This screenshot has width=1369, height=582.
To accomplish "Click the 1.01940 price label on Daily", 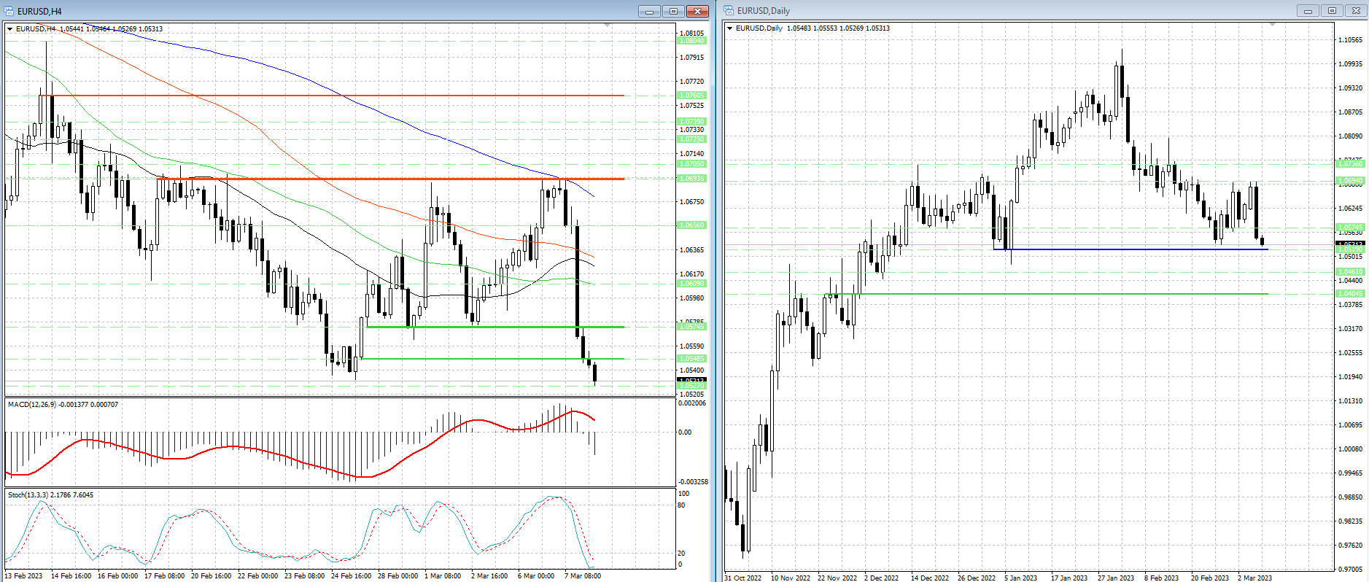I will click(1351, 376).
